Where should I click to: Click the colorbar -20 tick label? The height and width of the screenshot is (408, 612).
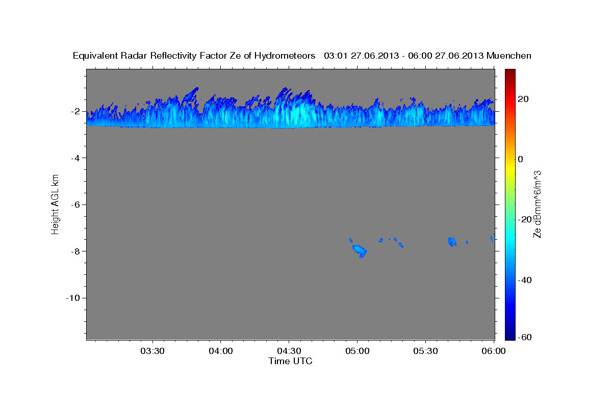524,219
